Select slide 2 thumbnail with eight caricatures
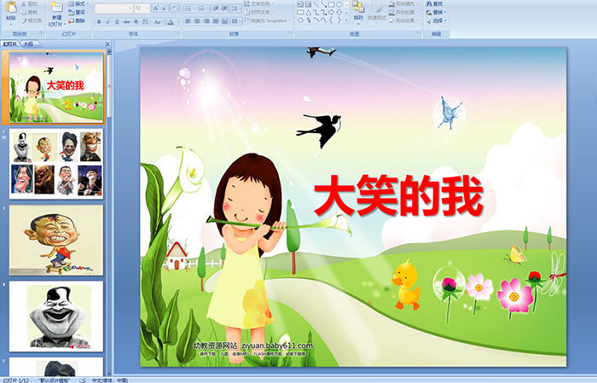The image size is (597, 383). tap(56, 164)
